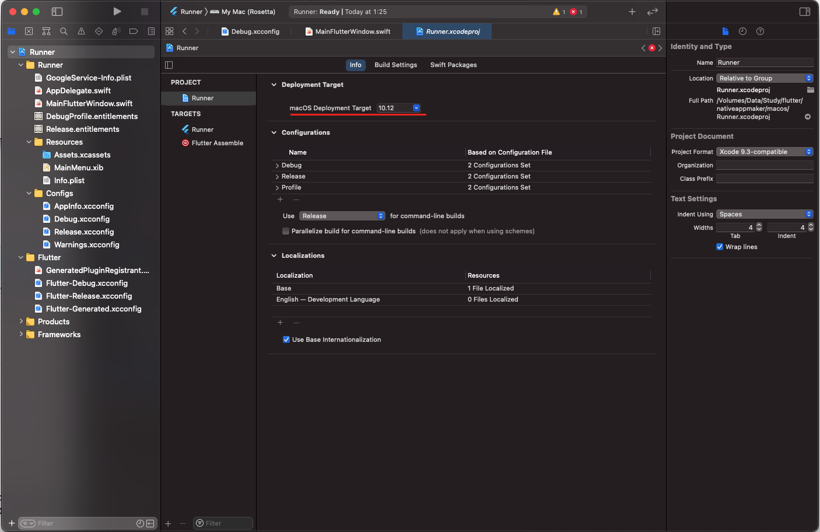Screen dimensions: 820x532
Task: Expand the Profile configuration row
Action: coord(277,188)
